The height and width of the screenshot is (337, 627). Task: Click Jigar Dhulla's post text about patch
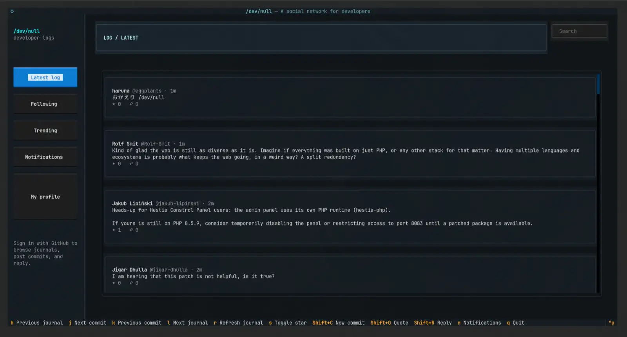pyautogui.click(x=193, y=276)
